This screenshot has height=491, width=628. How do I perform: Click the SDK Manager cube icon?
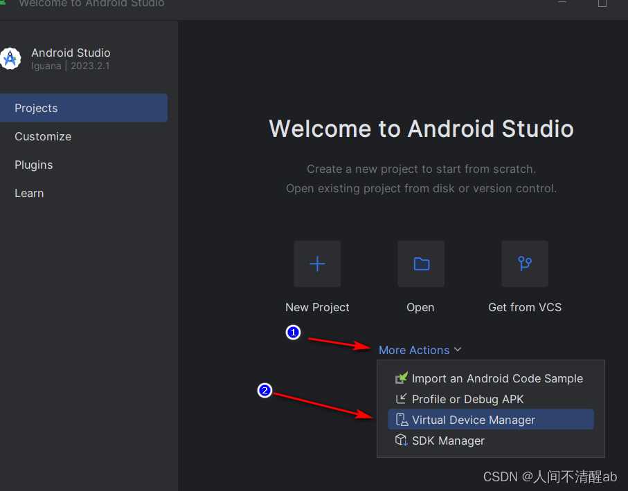400,440
